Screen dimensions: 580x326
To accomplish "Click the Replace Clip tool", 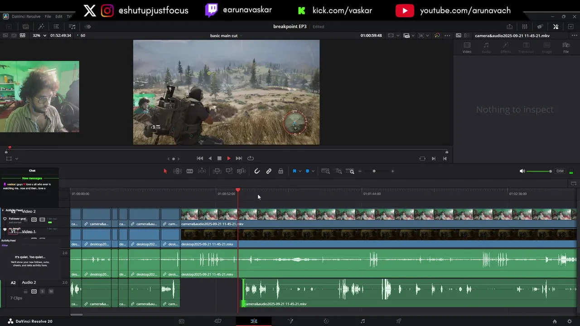I will click(x=241, y=171).
